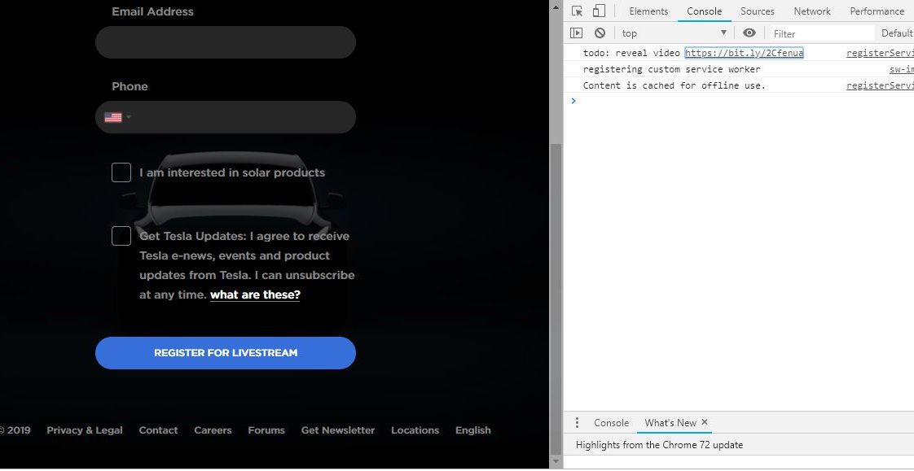
Task: Open registerServi source link for todo message
Action: [880, 53]
